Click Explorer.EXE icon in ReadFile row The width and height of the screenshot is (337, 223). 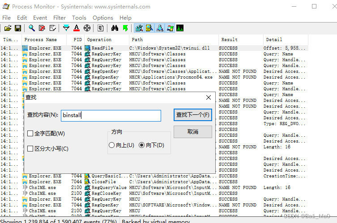(x=25, y=48)
